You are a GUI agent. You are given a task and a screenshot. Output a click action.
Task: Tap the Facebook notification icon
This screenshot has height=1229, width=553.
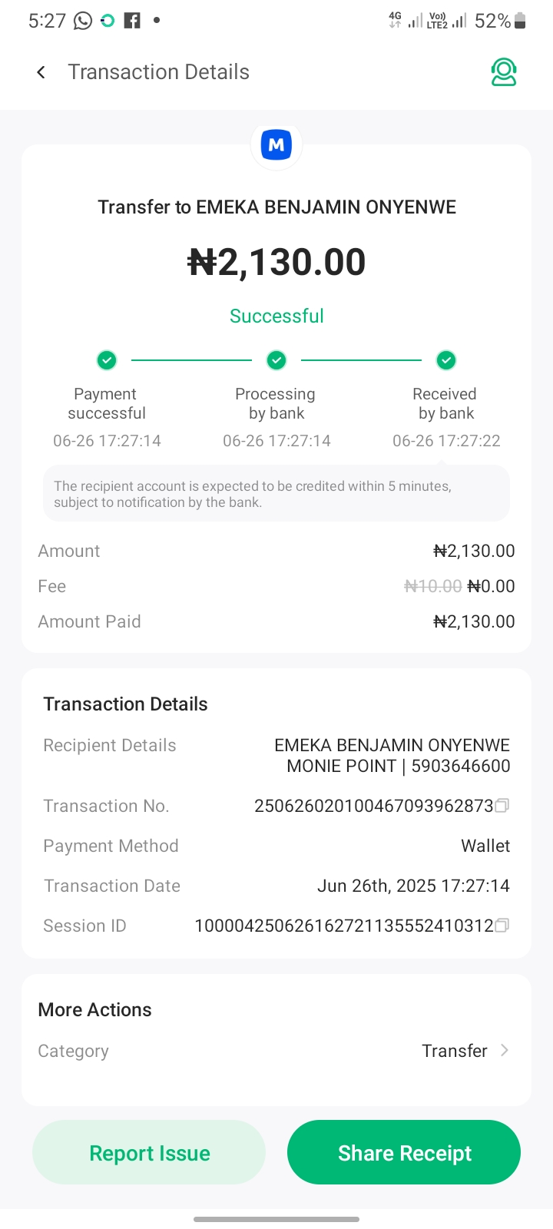(x=132, y=21)
